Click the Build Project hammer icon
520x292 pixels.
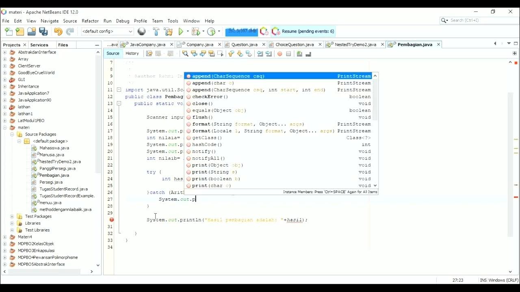click(156, 31)
